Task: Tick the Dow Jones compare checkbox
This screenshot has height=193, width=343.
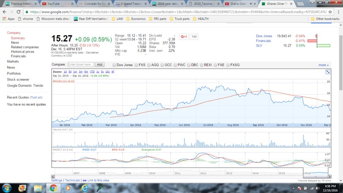Action: 114,65
